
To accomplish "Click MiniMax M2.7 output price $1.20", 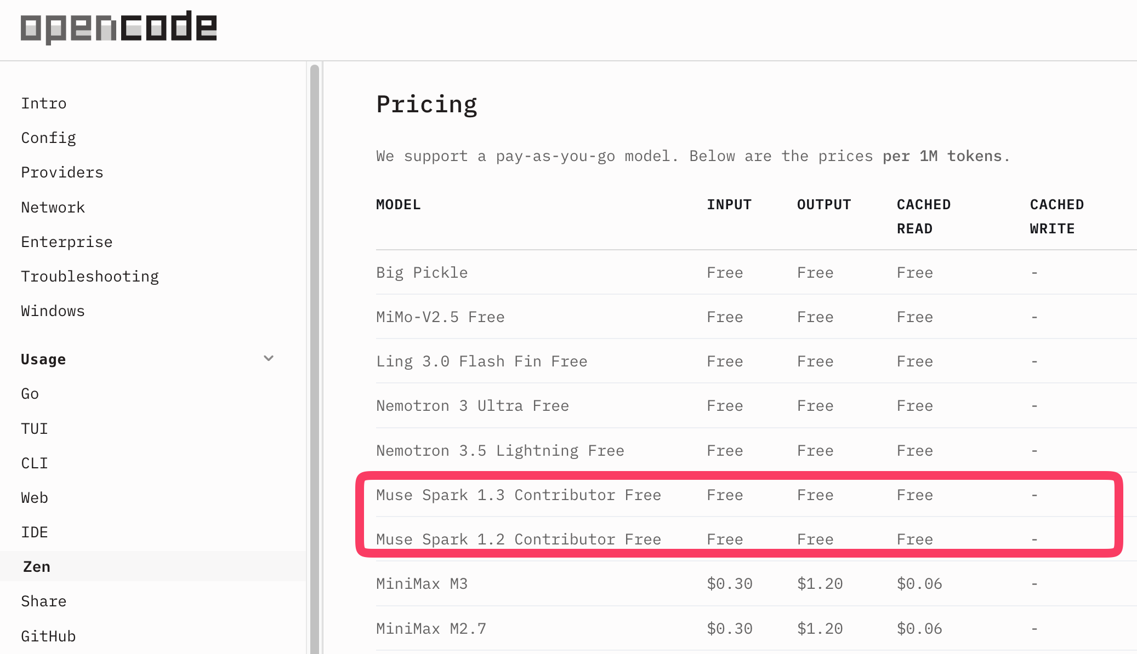I will click(820, 628).
